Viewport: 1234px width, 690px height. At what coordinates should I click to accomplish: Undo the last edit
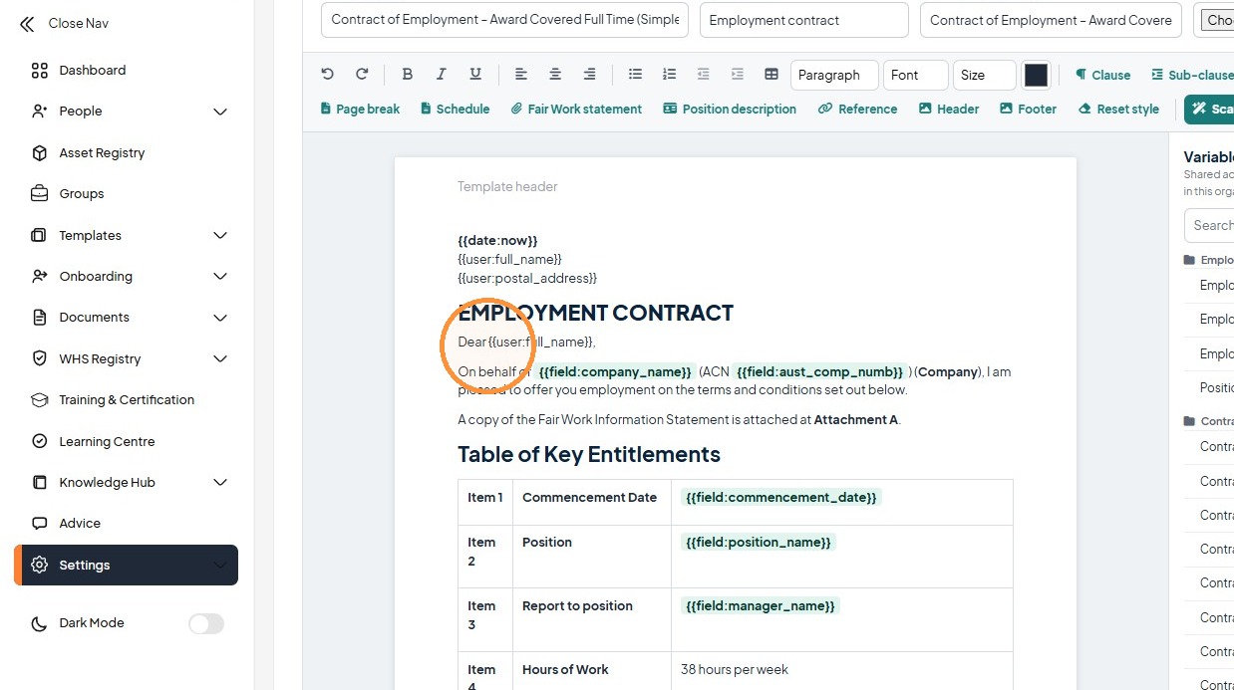[327, 75]
